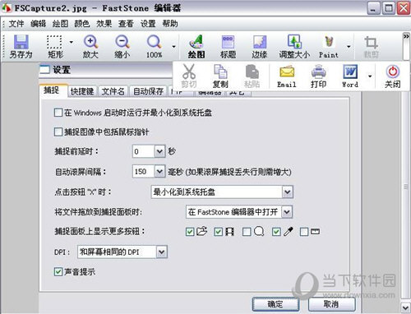The width and height of the screenshot is (411, 314).
Task: Click the scrollbar down arrow at bottom right
Action: pos(405,307)
